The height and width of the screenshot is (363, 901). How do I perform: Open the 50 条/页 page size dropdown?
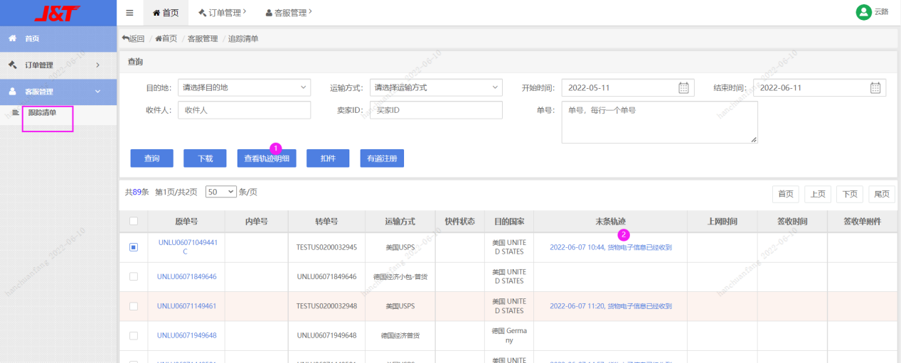tap(220, 192)
